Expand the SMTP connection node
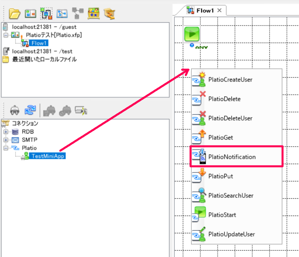Screen dimensions: 299x257 (6, 140)
